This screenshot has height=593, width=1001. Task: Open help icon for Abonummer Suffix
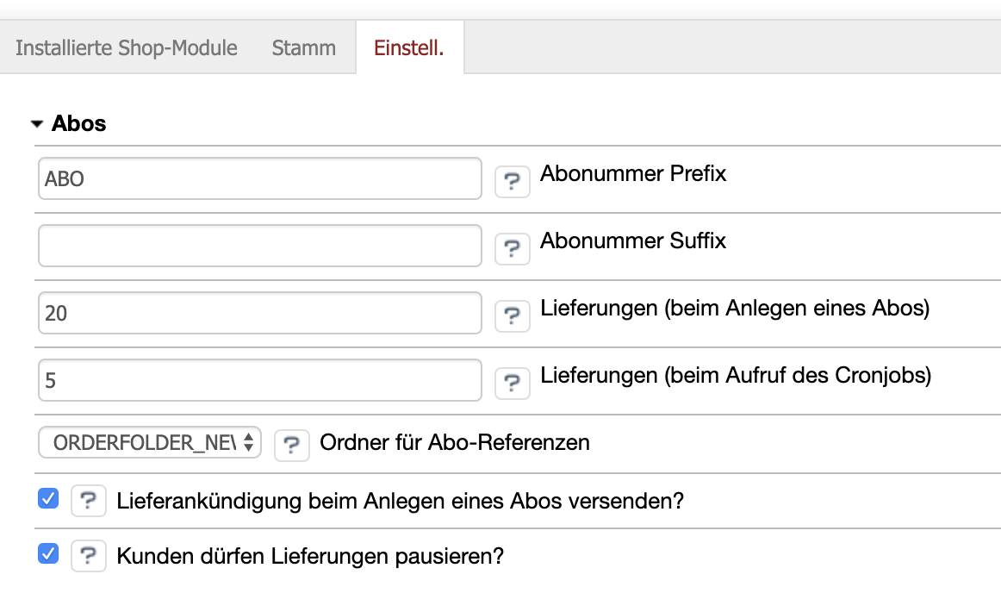(x=513, y=248)
